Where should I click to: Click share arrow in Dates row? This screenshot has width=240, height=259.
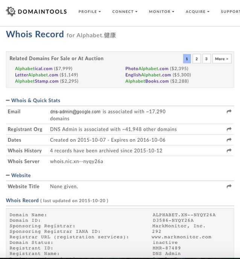(x=229, y=140)
